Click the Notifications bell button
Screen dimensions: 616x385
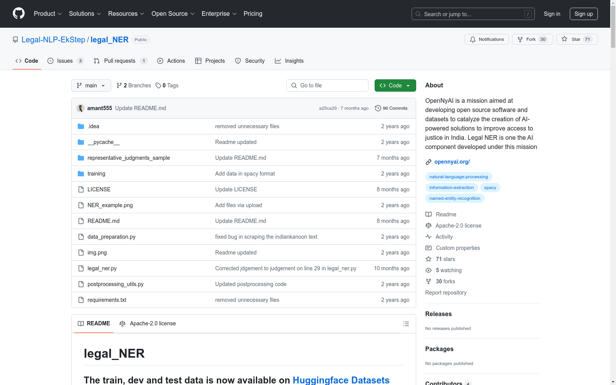(x=487, y=39)
